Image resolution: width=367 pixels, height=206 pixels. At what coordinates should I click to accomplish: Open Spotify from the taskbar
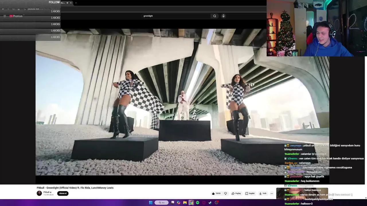point(198,203)
